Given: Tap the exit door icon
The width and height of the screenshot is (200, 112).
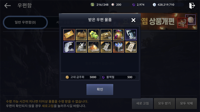Looking at the screenshot, I should [192, 5].
